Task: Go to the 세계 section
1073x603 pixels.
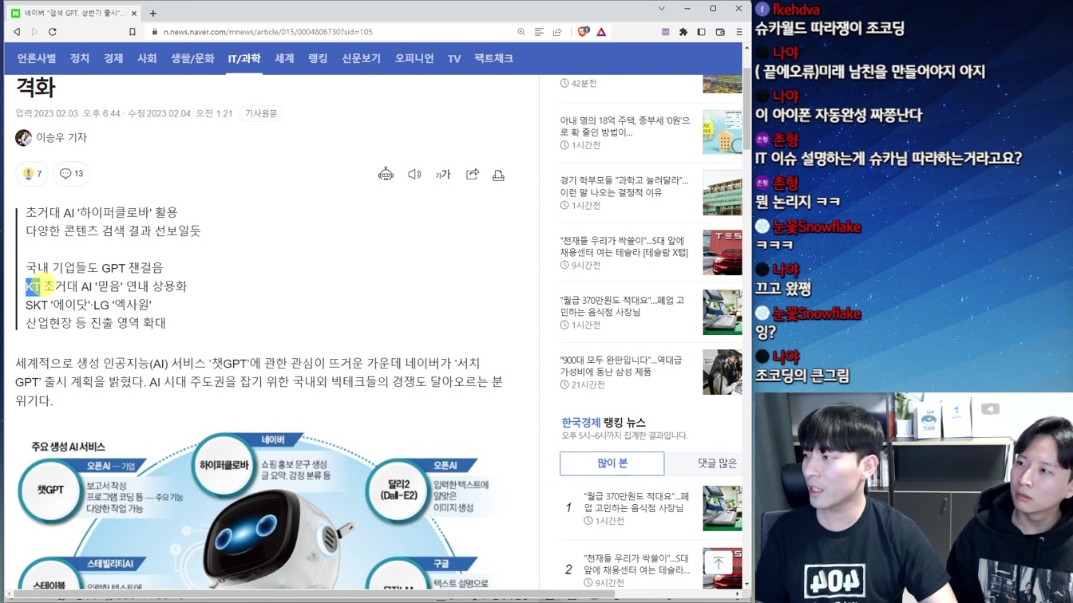Action: [x=284, y=58]
